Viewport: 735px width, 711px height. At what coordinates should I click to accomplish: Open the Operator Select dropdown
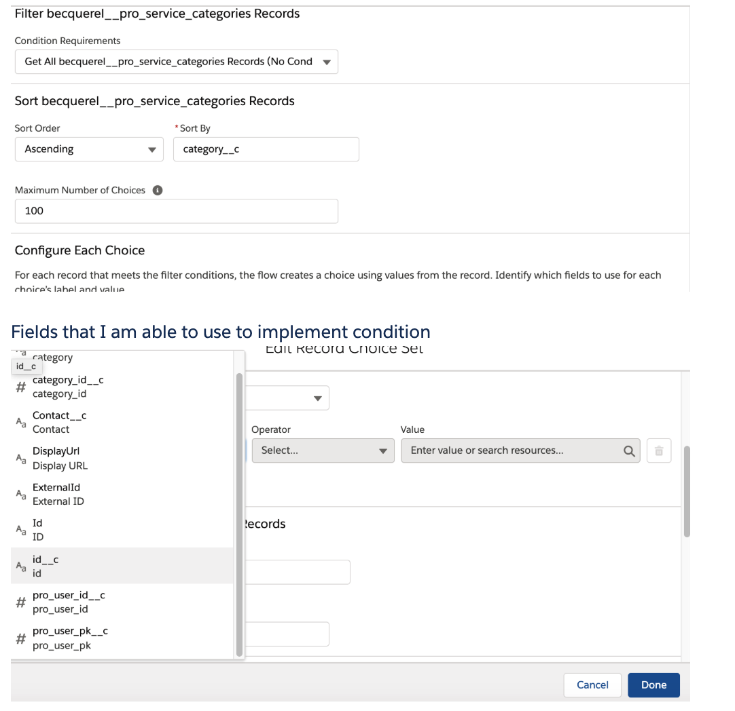pyautogui.click(x=323, y=450)
